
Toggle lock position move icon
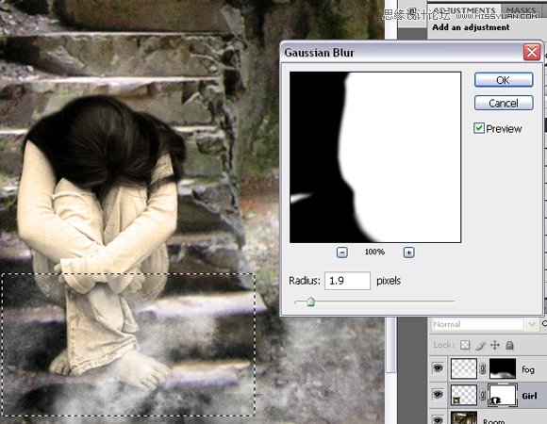(495, 345)
